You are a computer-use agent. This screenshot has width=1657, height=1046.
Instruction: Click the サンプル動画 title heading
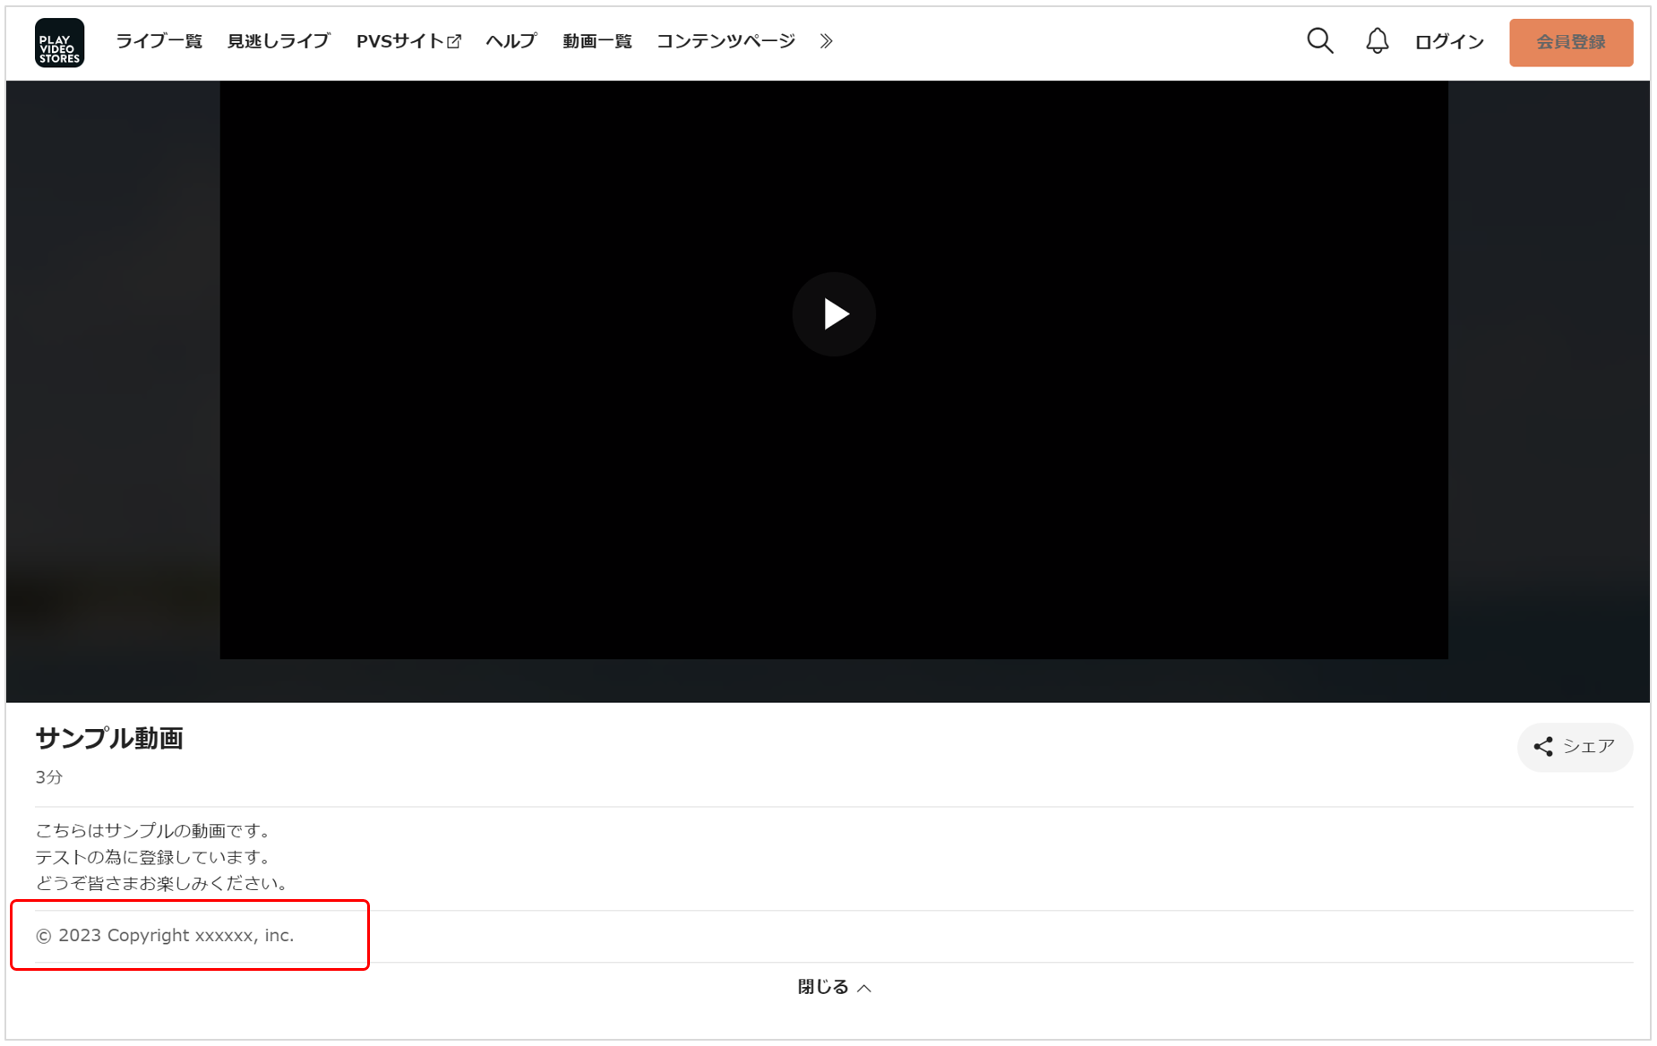(x=109, y=738)
